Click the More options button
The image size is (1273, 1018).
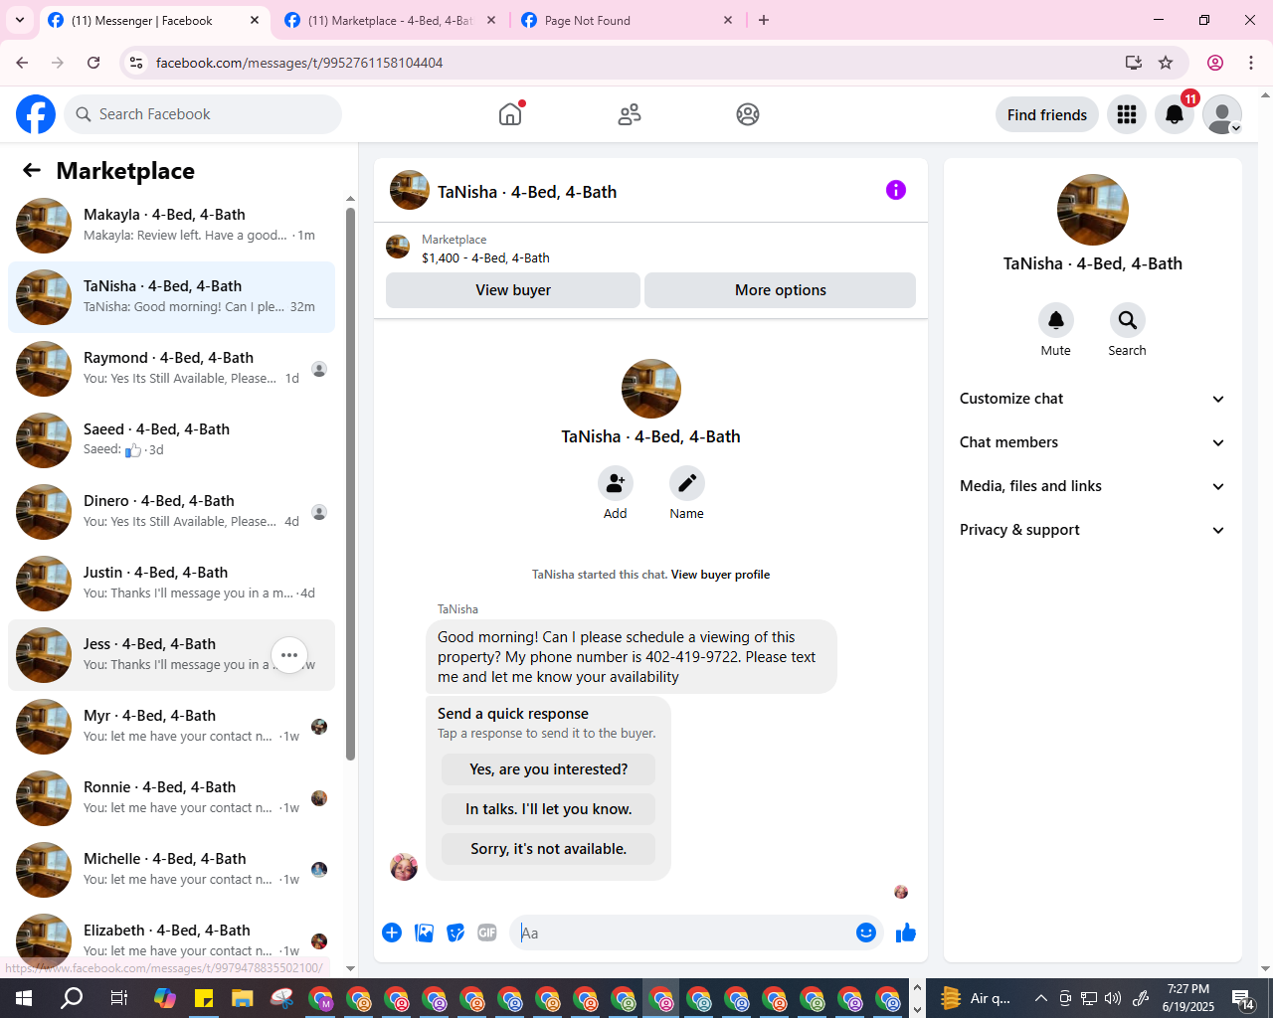(781, 290)
